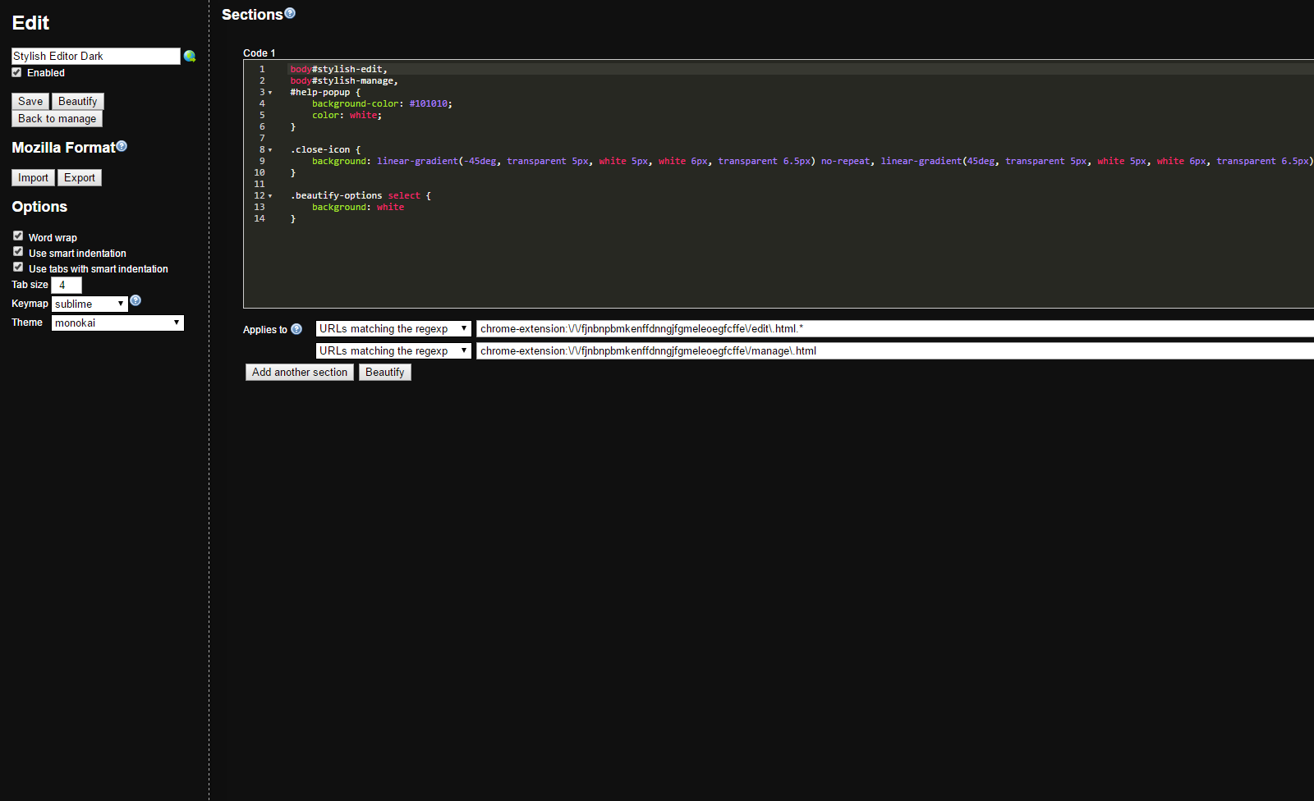Open the Applies to help icon
This screenshot has height=801, width=1314.
point(296,329)
